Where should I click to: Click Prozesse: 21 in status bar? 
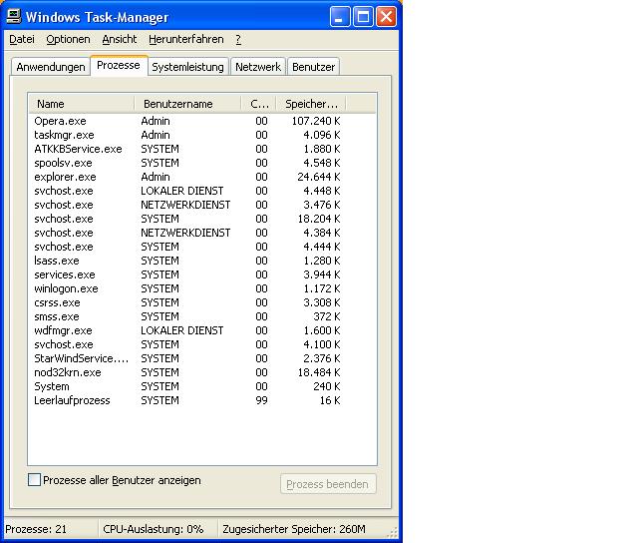tap(36, 529)
